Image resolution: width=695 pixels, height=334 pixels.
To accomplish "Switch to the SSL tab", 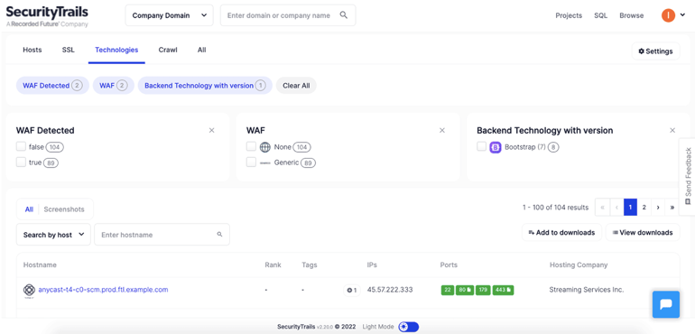I will coord(69,51).
